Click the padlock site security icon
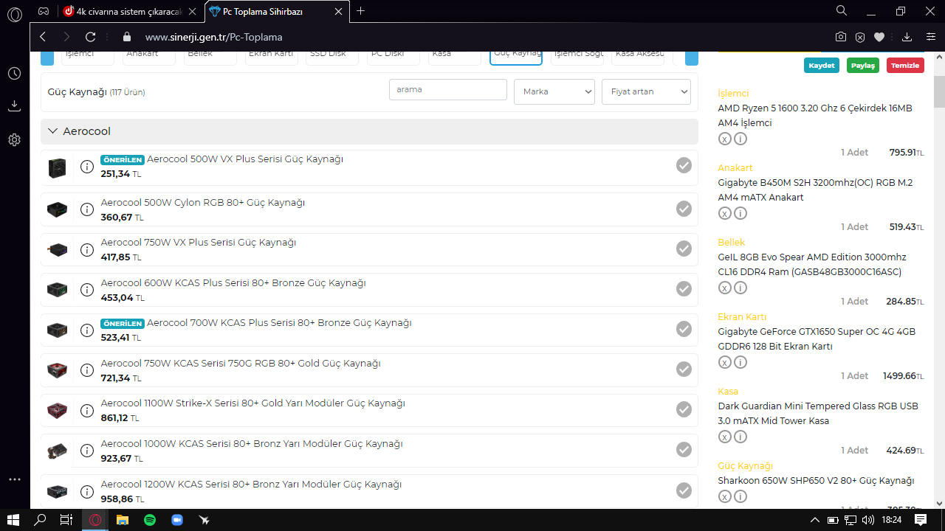 (126, 37)
